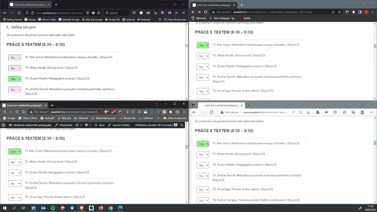Open the green Ano dropdown for T1 in Brave
Image resolution: width=377 pixels, height=212 pixels.
[15, 151]
